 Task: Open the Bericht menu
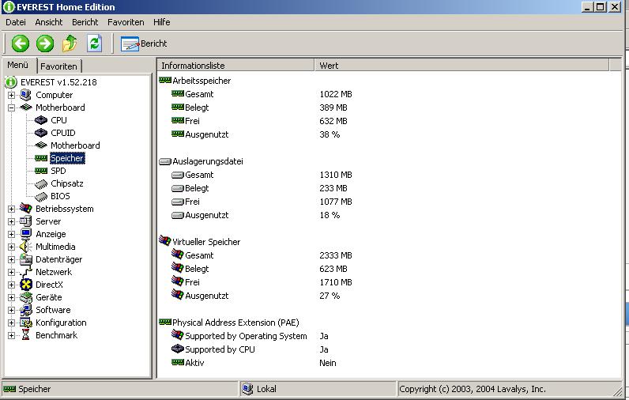click(x=85, y=22)
